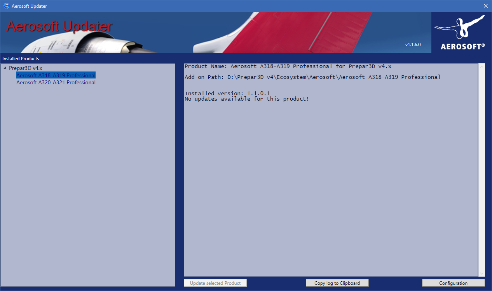Open the Configuration dialog
This screenshot has height=291, width=492.
[454, 283]
